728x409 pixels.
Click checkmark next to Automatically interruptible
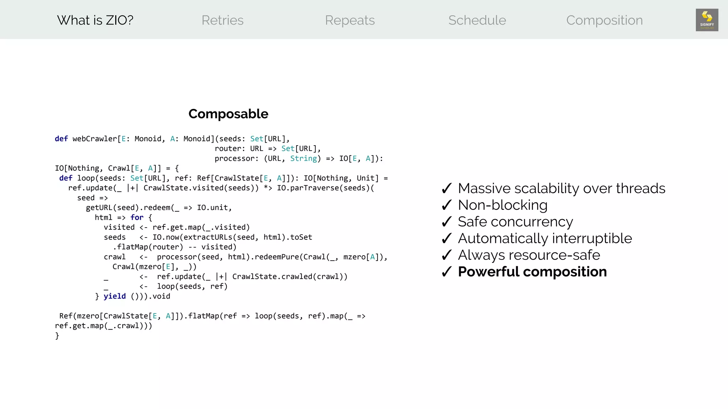[446, 238]
